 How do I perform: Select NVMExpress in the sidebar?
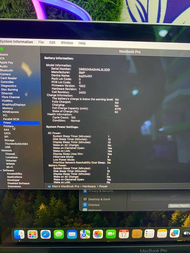pyautogui.click(x=11, y=112)
